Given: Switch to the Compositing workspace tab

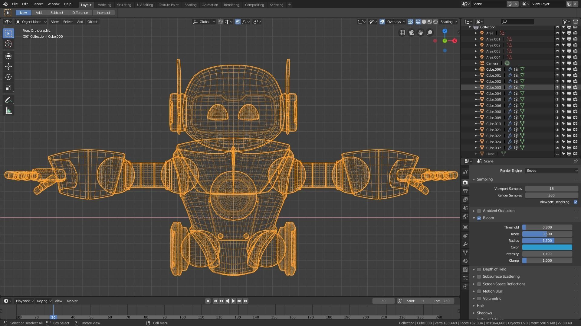Looking at the screenshot, I should click(254, 5).
